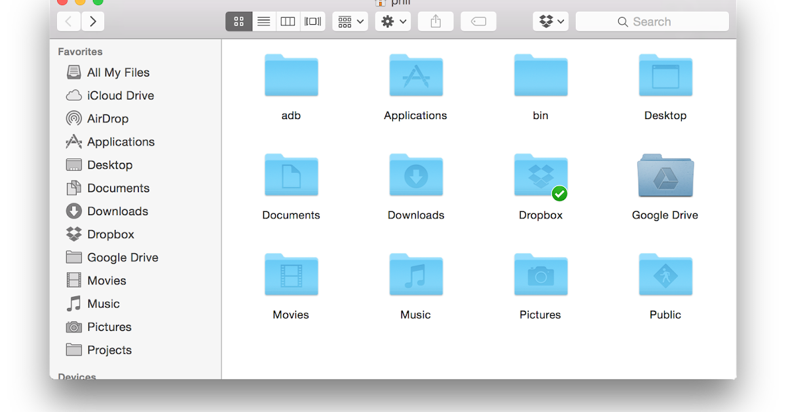Switch to icon view
The image size is (786, 412).
tap(238, 22)
